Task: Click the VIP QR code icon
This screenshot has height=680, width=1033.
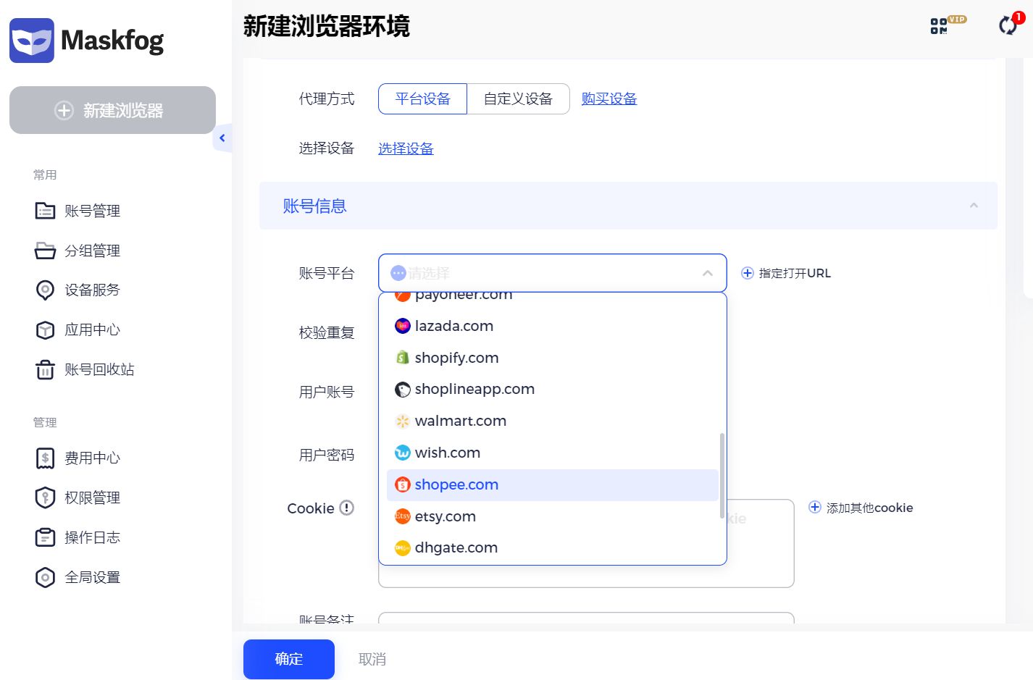Action: [939, 26]
